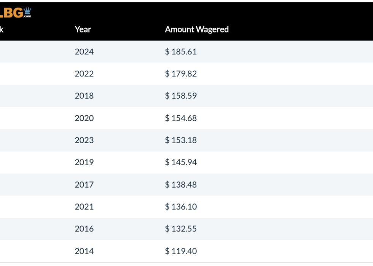373x266 pixels.
Task: Select the 2022 year cell
Action: pos(84,73)
